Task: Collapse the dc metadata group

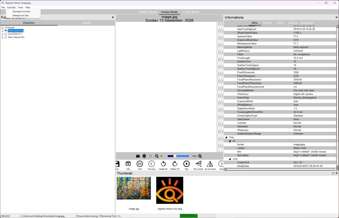Action: (230, 141)
